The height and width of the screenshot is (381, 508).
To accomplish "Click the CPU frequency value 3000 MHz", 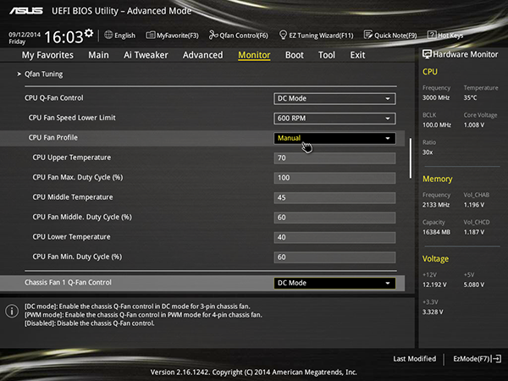I will coord(436,97).
